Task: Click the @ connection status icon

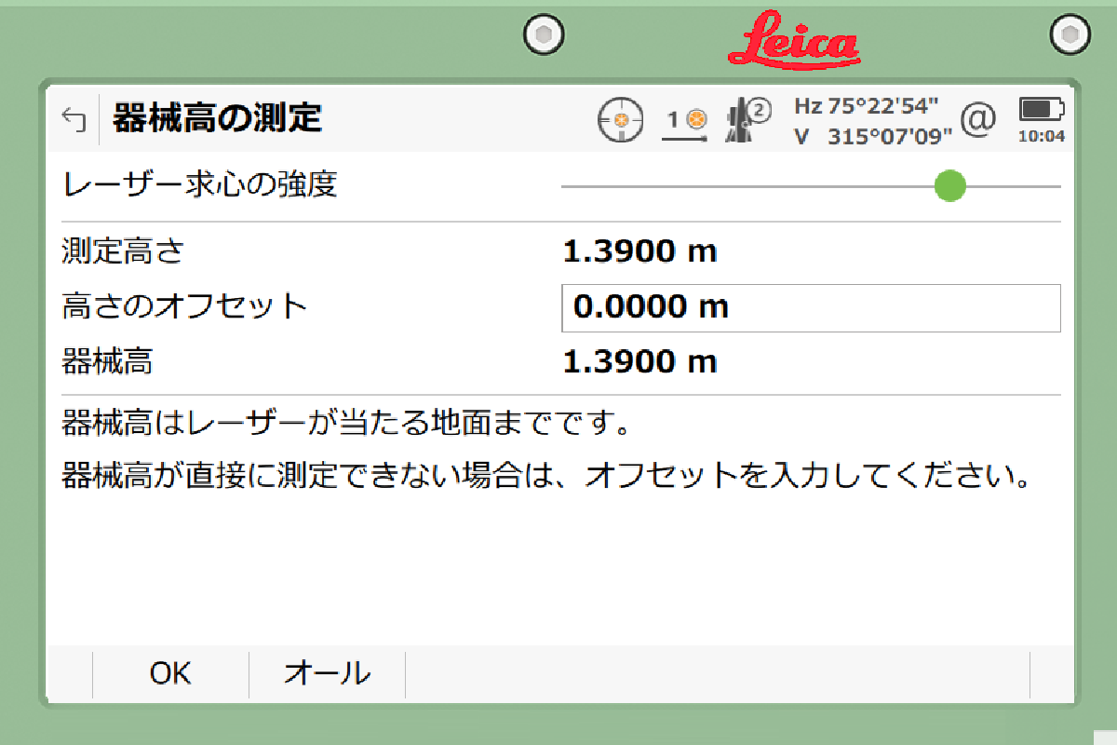Action: (x=978, y=119)
